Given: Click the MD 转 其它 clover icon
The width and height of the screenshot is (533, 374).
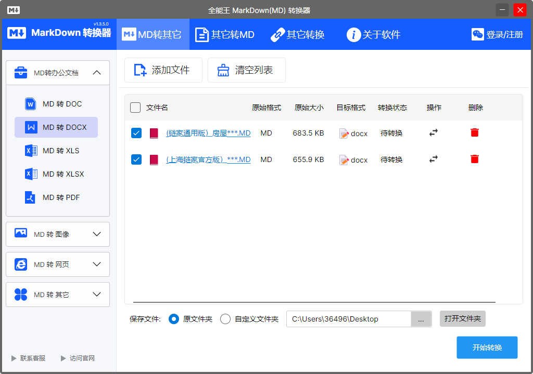Looking at the screenshot, I should [21, 295].
